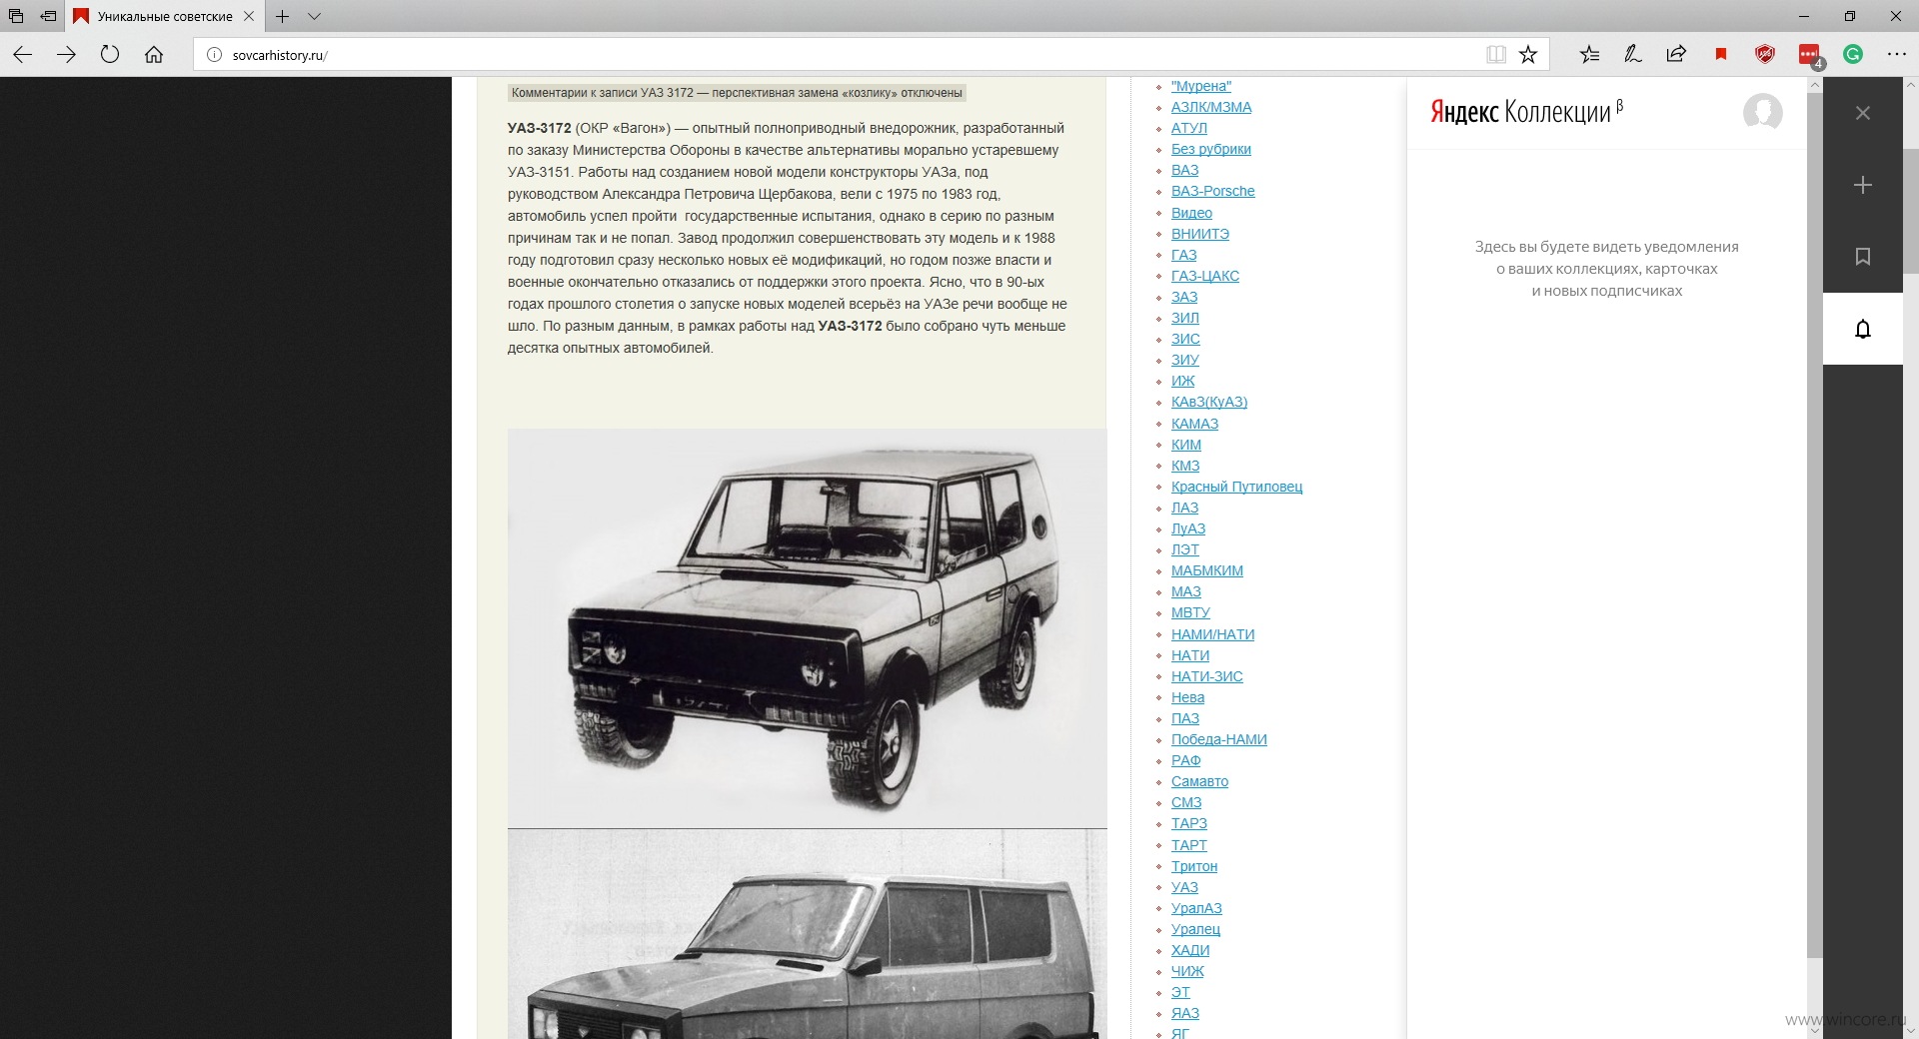Open the Без рубрики category

coord(1211,149)
